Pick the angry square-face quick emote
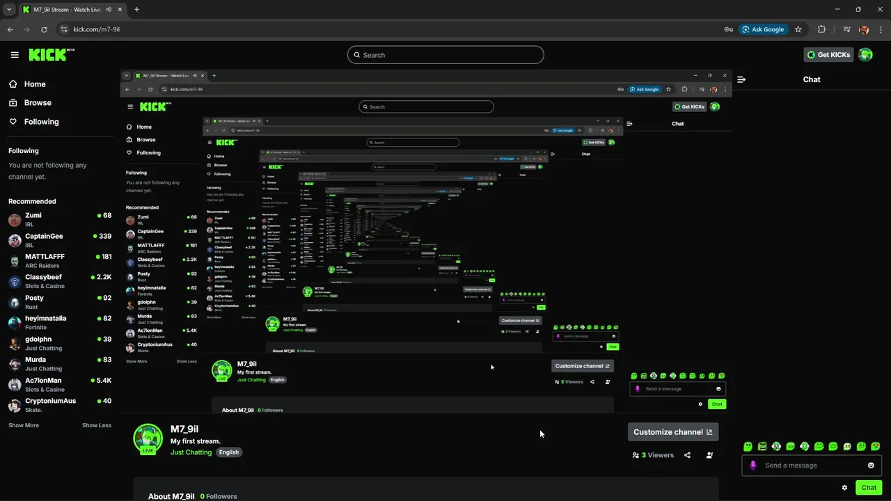This screenshot has height=501, width=891. (762, 446)
